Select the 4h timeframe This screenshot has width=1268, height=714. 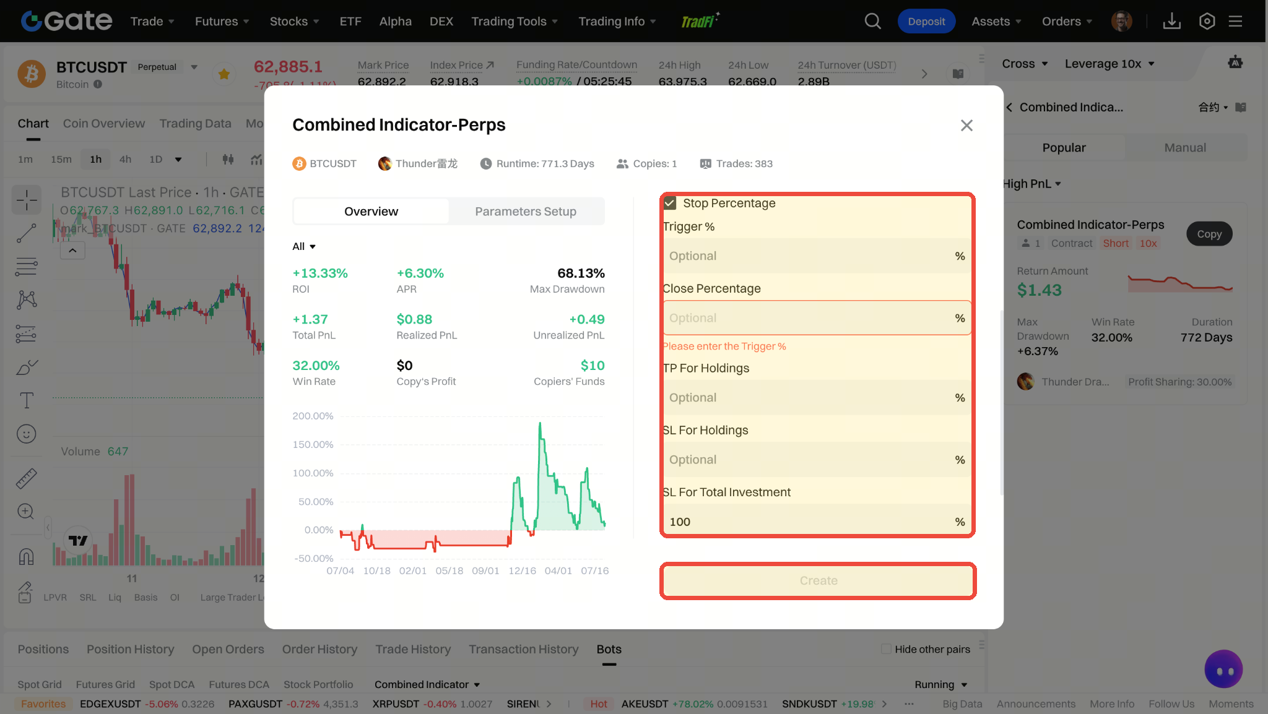(125, 159)
